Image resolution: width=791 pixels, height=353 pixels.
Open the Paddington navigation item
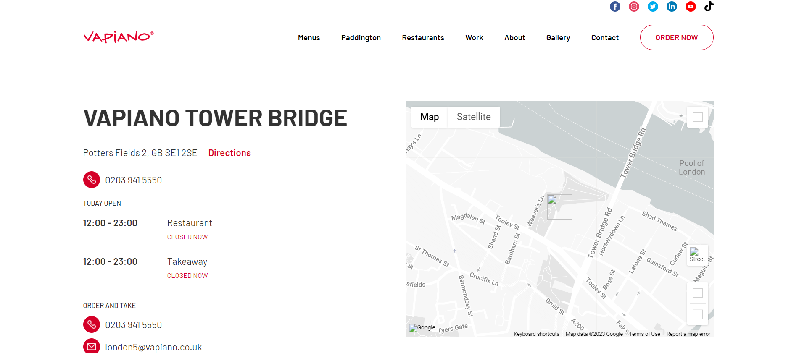361,38
